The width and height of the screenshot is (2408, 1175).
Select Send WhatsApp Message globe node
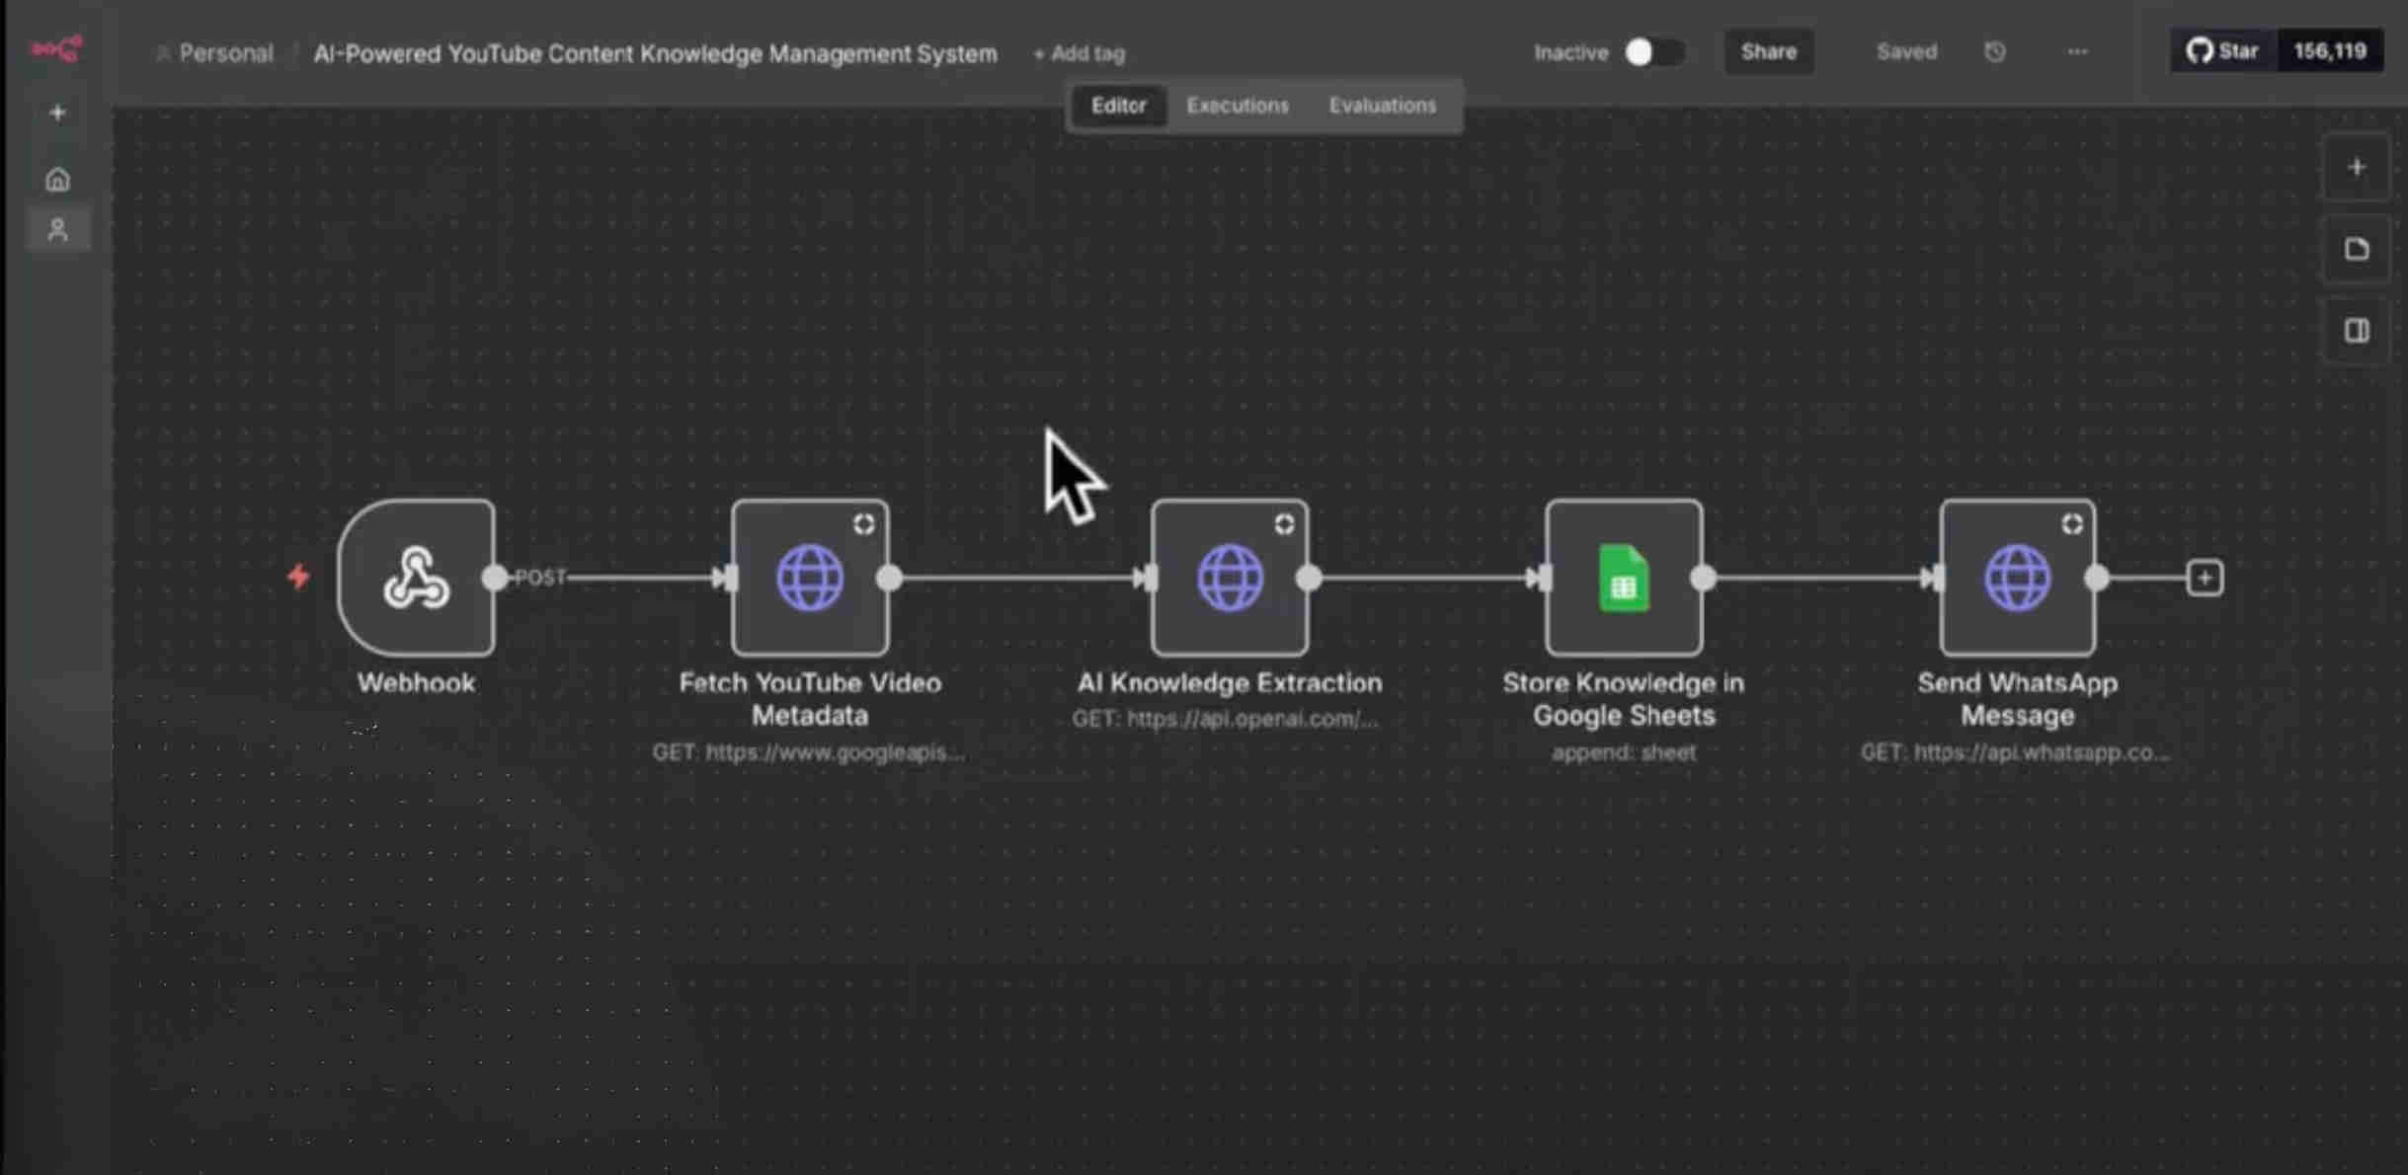pos(2017,578)
